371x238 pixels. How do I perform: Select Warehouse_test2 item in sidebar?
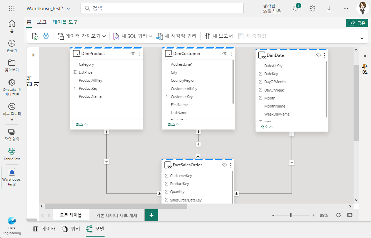pos(12,177)
